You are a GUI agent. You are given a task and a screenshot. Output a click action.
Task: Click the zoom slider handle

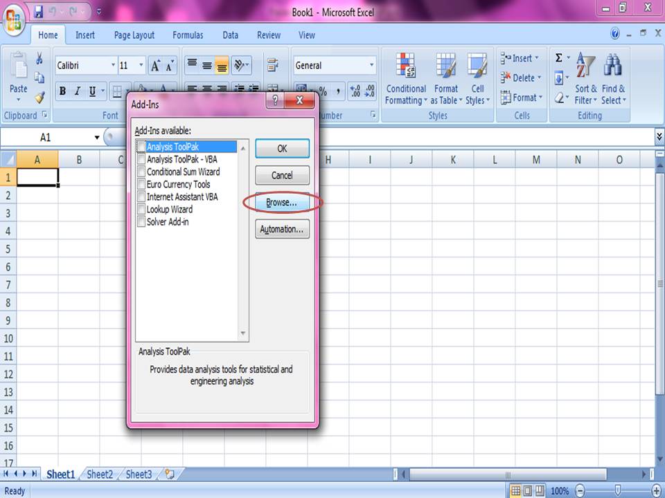618,491
